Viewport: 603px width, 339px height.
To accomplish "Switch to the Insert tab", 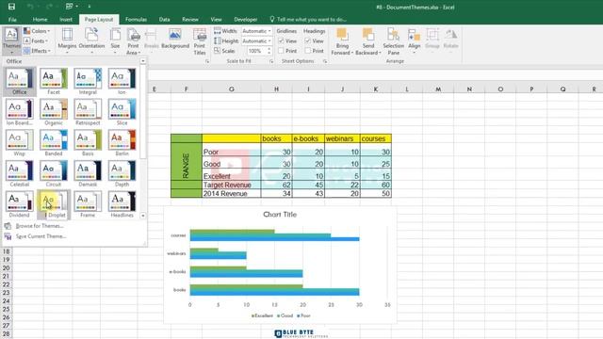I will pos(66,19).
